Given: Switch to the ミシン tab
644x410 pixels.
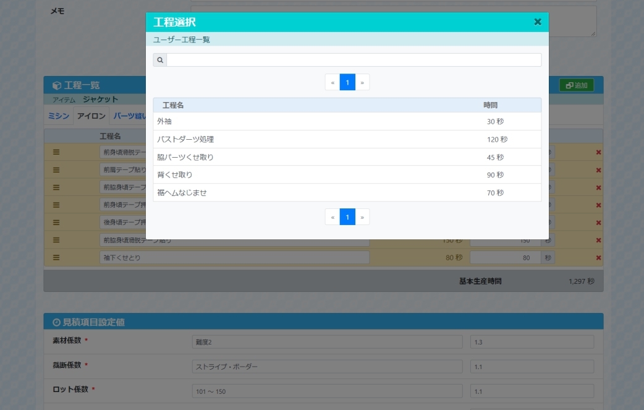Looking at the screenshot, I should [59, 116].
